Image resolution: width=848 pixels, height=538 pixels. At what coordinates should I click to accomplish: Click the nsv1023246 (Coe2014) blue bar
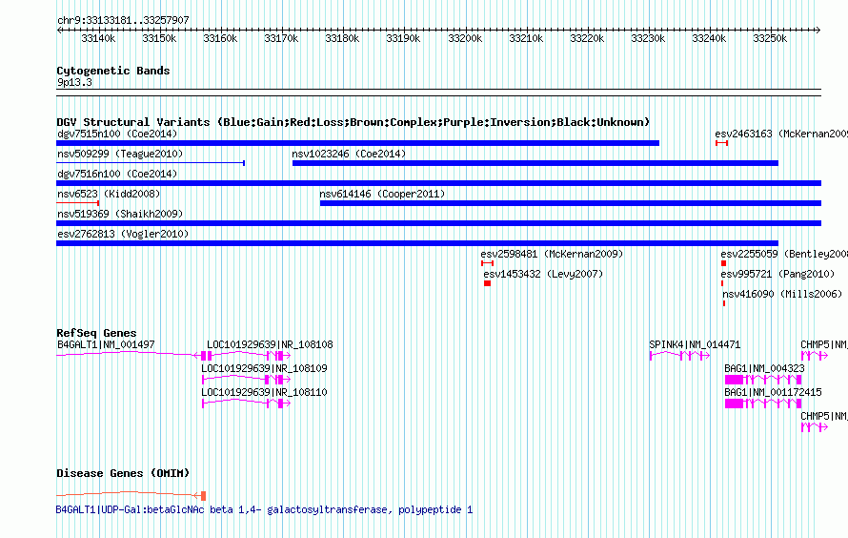tap(535, 163)
